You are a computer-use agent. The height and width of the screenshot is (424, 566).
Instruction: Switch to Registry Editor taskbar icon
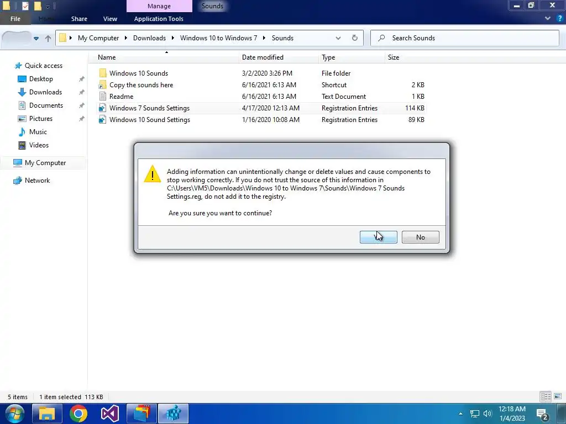pos(173,414)
